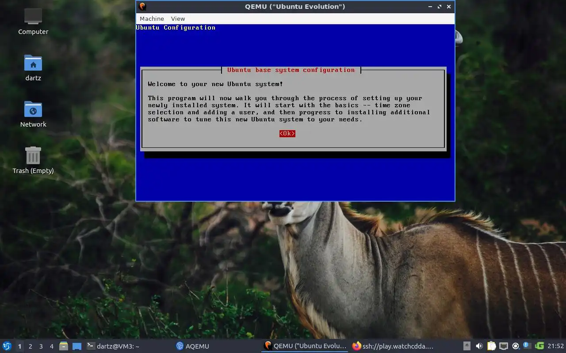Click the 'Ubuntu Configuration' header text
The image size is (566, 353).
176,27
